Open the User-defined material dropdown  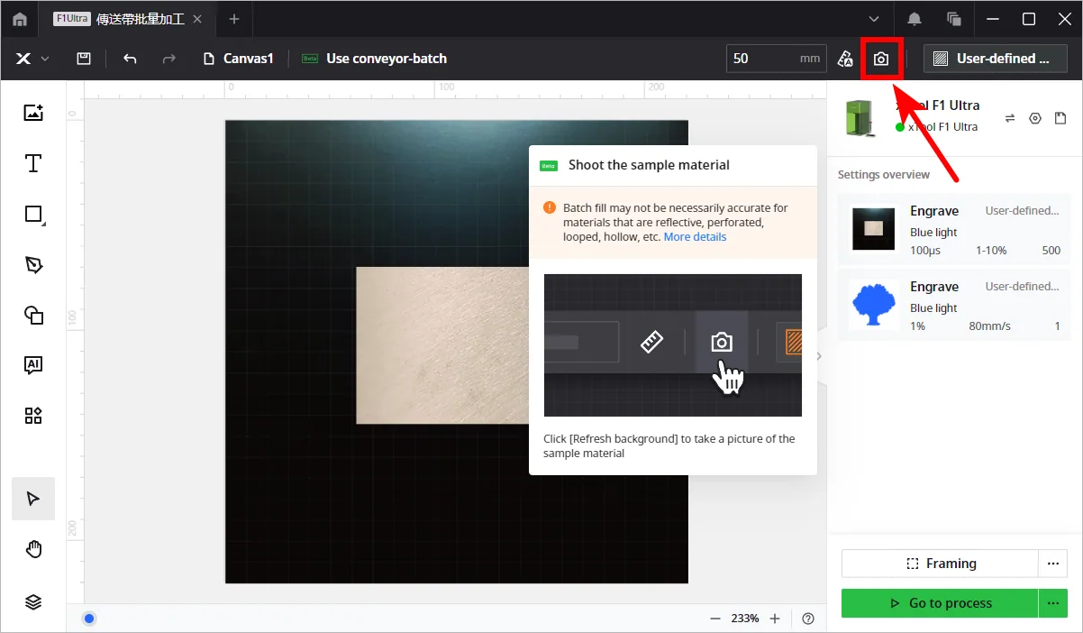(x=996, y=59)
